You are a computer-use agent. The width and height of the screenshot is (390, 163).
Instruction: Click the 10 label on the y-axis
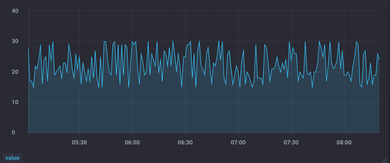(15, 102)
